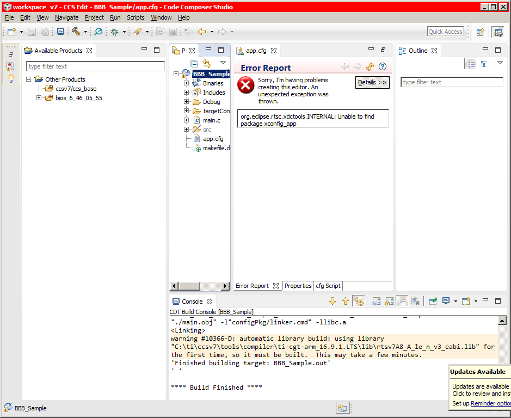Collapse the BBB_Sample project node

176,74
